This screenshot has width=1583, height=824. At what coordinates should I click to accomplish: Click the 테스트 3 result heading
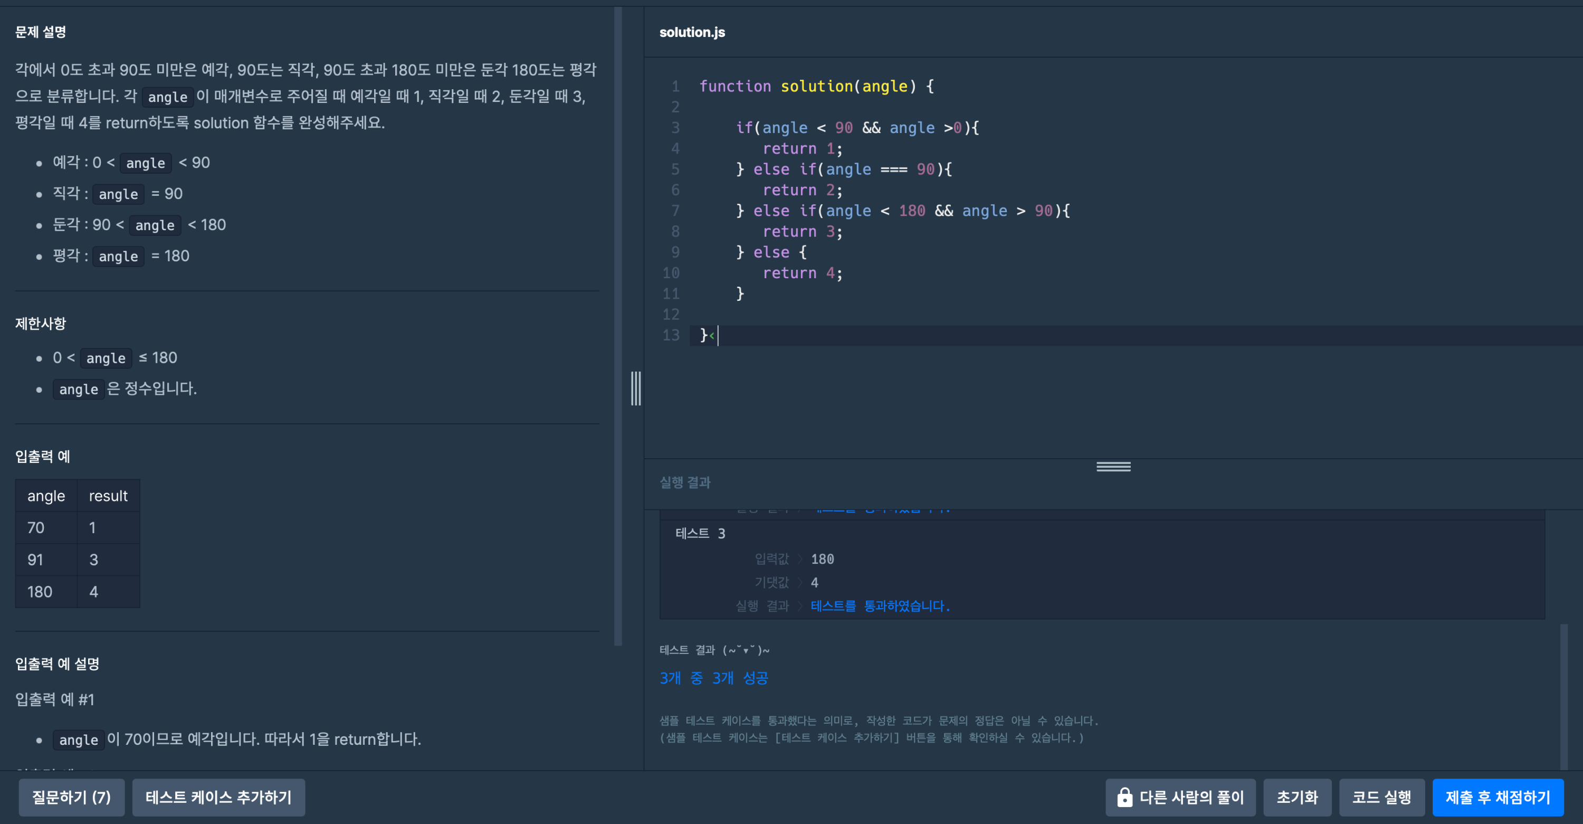tap(700, 533)
